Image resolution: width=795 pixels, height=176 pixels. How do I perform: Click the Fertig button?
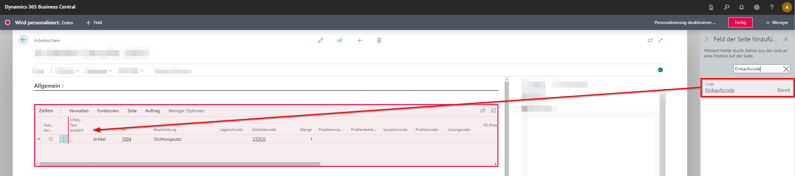coord(740,22)
